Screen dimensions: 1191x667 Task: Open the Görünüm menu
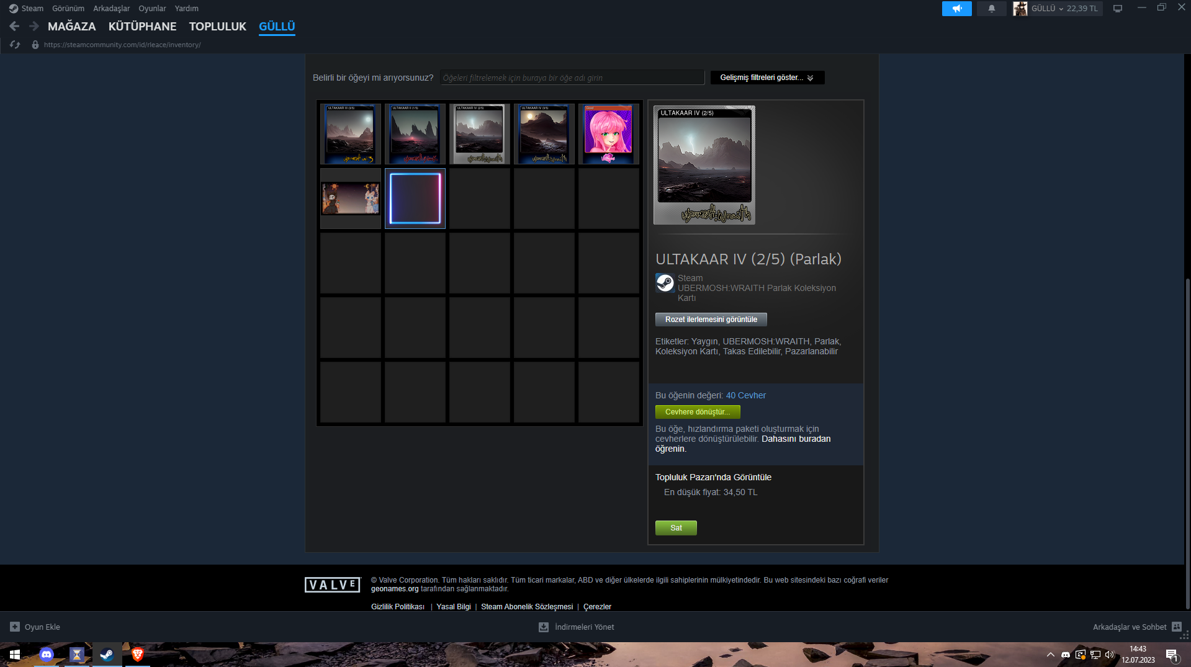tap(68, 9)
